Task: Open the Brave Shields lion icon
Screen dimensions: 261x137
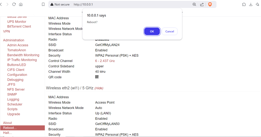Action: tap(210, 5)
